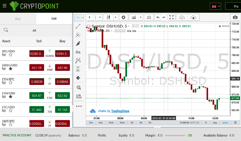The width and height of the screenshot is (241, 141).
Task: Toggle percent scale mode
Action: pyautogui.click(x=206, y=122)
